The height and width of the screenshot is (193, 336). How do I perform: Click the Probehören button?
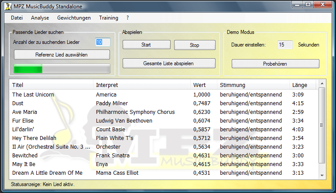[x=275, y=64]
